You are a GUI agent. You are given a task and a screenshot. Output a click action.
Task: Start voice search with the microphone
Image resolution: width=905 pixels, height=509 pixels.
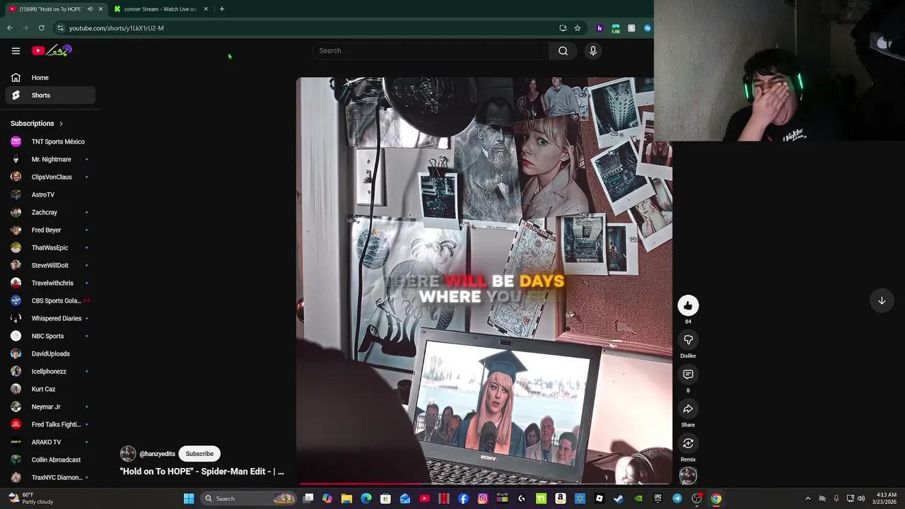(593, 51)
